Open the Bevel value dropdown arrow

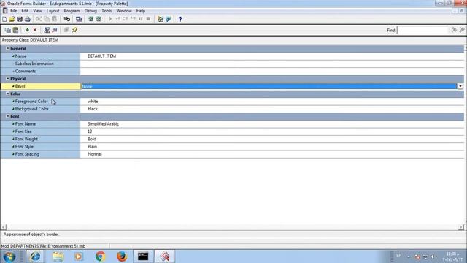tap(460, 86)
